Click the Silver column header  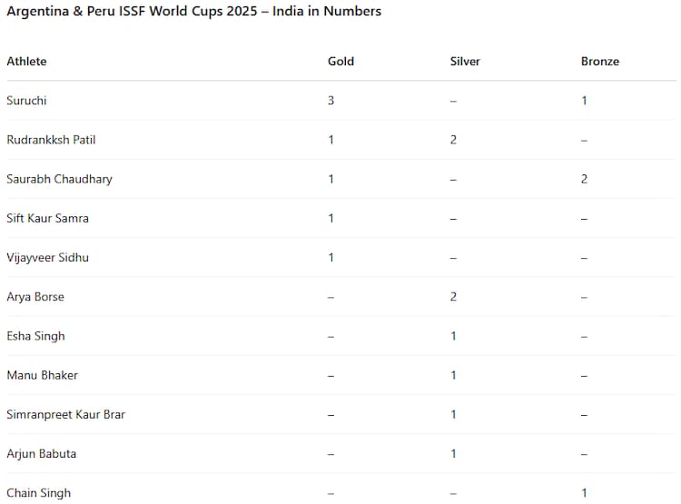[x=465, y=62]
